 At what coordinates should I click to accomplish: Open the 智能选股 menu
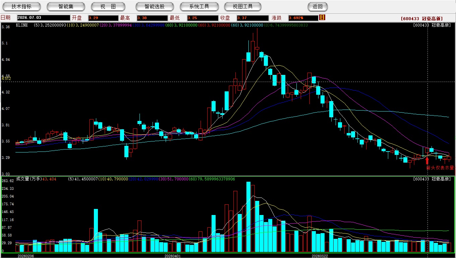(155, 6)
